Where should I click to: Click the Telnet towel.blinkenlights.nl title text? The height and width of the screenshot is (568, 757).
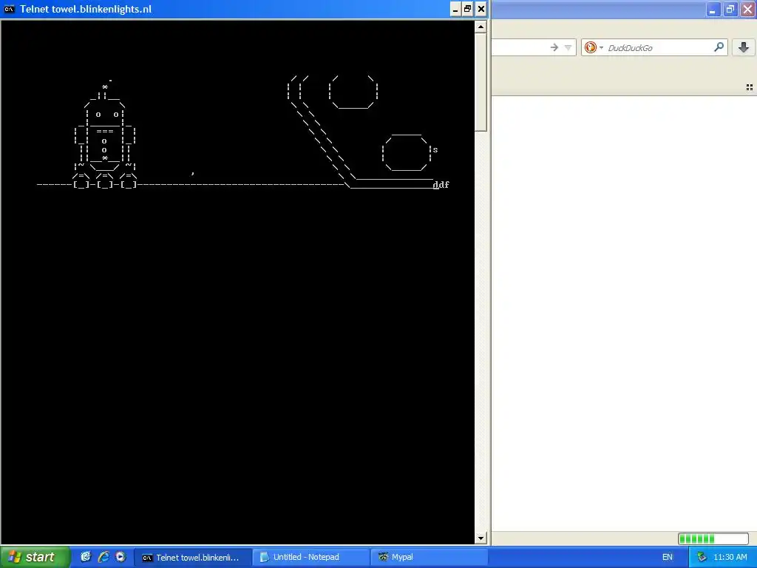pos(86,9)
